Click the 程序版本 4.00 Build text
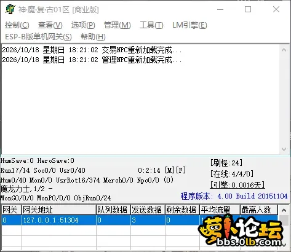 click(234, 196)
